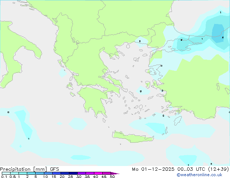Select the 10–15 mm legend color swatch
This screenshot has height=178, width=230.
48,173
